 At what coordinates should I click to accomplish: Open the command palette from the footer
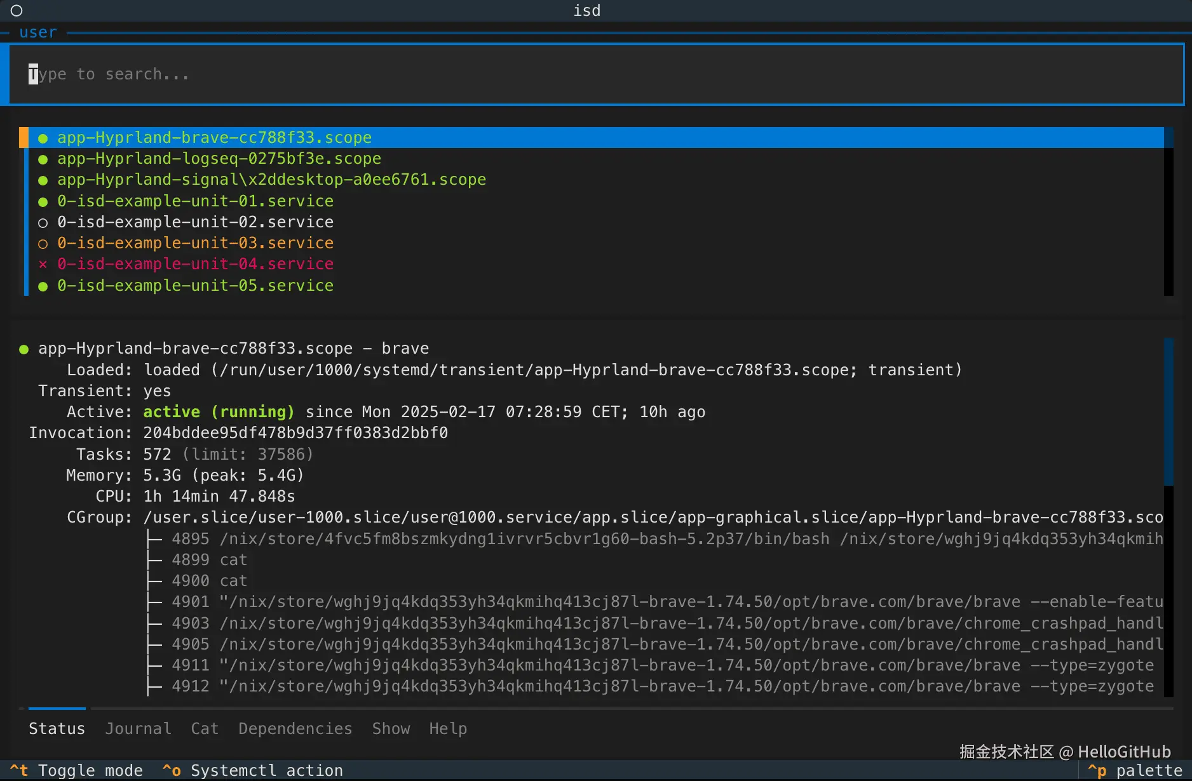tap(1135, 770)
